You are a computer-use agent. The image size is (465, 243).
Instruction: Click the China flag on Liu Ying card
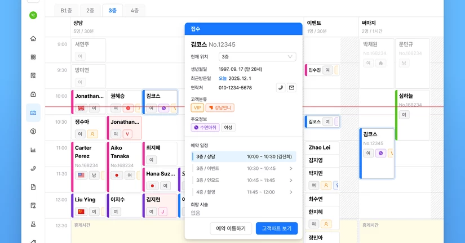coord(81,211)
